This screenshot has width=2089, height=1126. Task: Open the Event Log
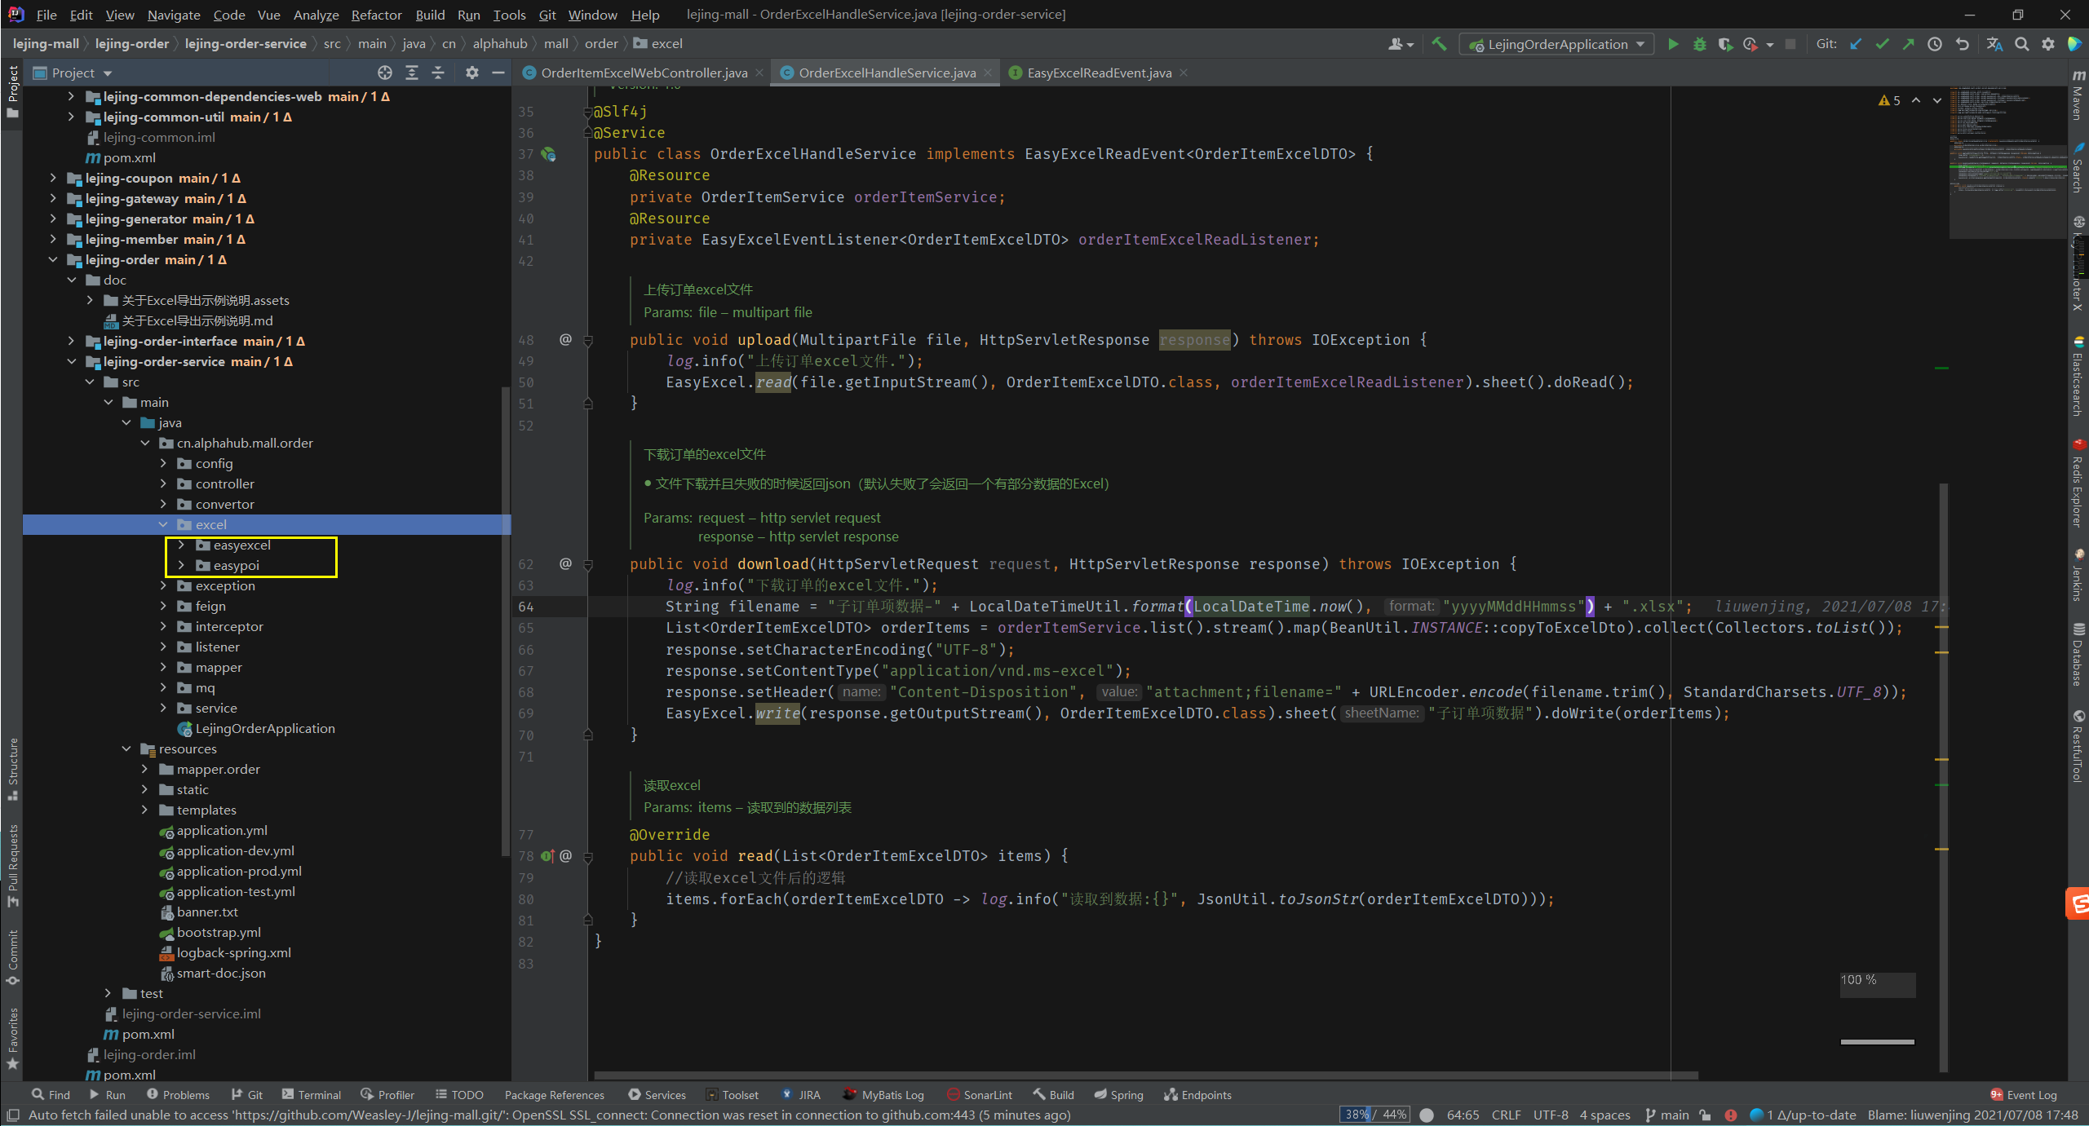[2024, 1095]
